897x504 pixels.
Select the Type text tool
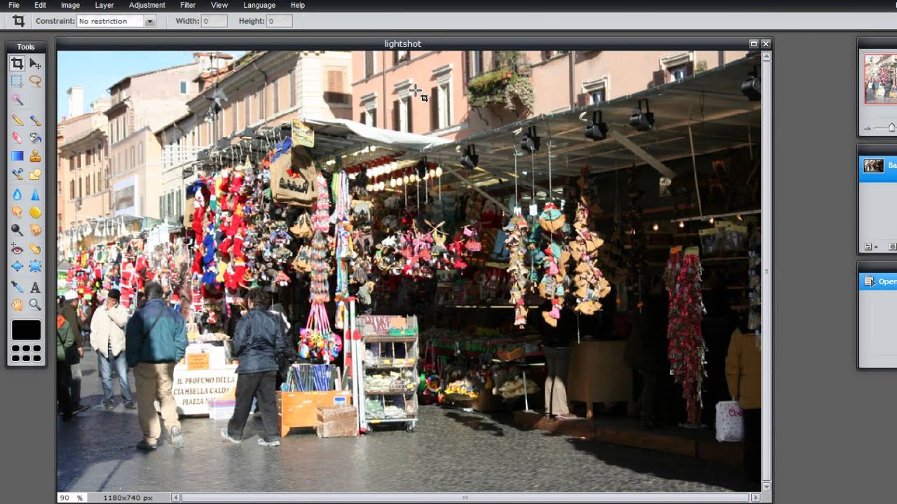pyautogui.click(x=35, y=287)
